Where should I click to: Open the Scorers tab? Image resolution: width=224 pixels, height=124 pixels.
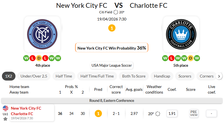click(185, 76)
